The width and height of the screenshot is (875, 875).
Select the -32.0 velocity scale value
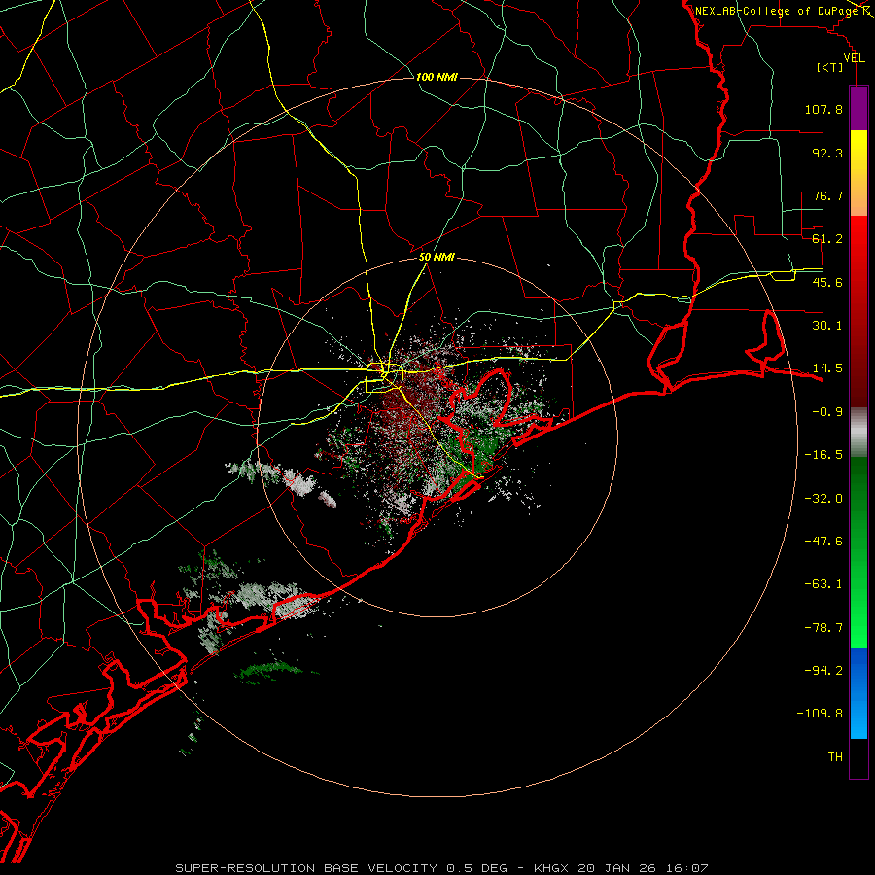(823, 499)
